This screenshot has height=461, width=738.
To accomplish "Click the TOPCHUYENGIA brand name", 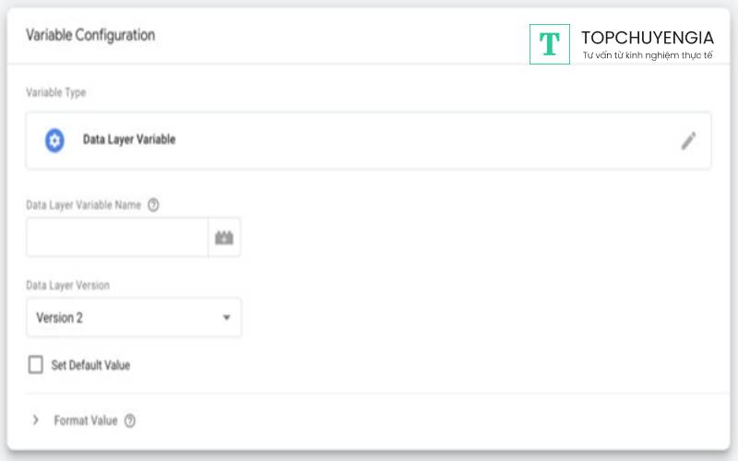I will tap(648, 38).
